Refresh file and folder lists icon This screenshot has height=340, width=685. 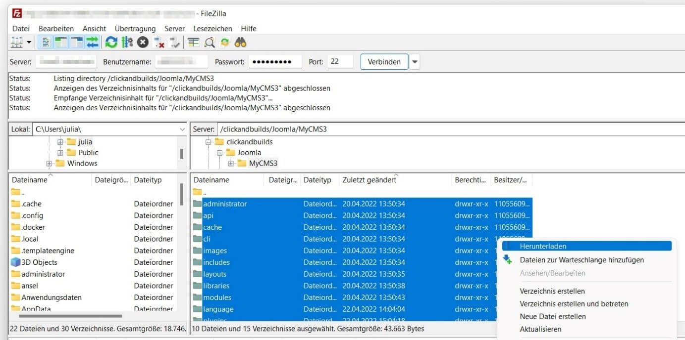point(111,42)
